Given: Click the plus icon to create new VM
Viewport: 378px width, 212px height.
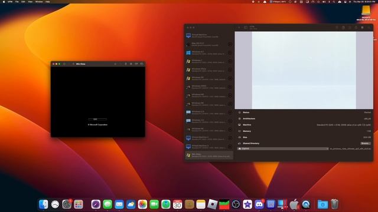Looking at the screenshot, I should 239,28.
